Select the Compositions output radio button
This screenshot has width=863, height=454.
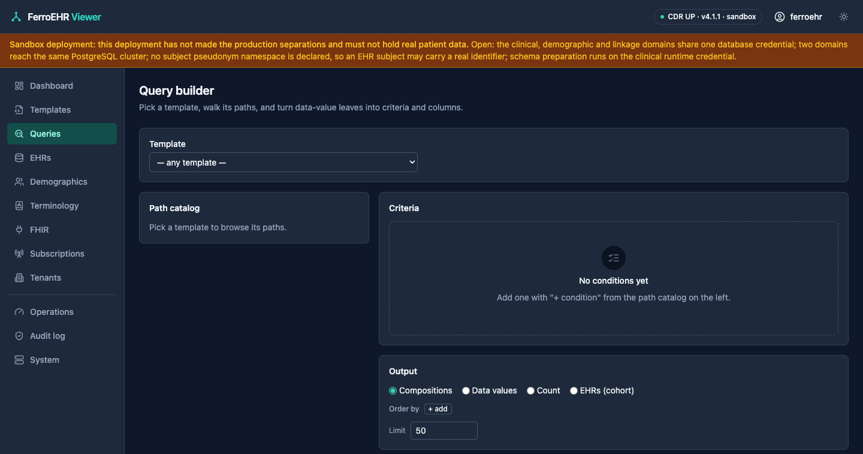coord(393,390)
